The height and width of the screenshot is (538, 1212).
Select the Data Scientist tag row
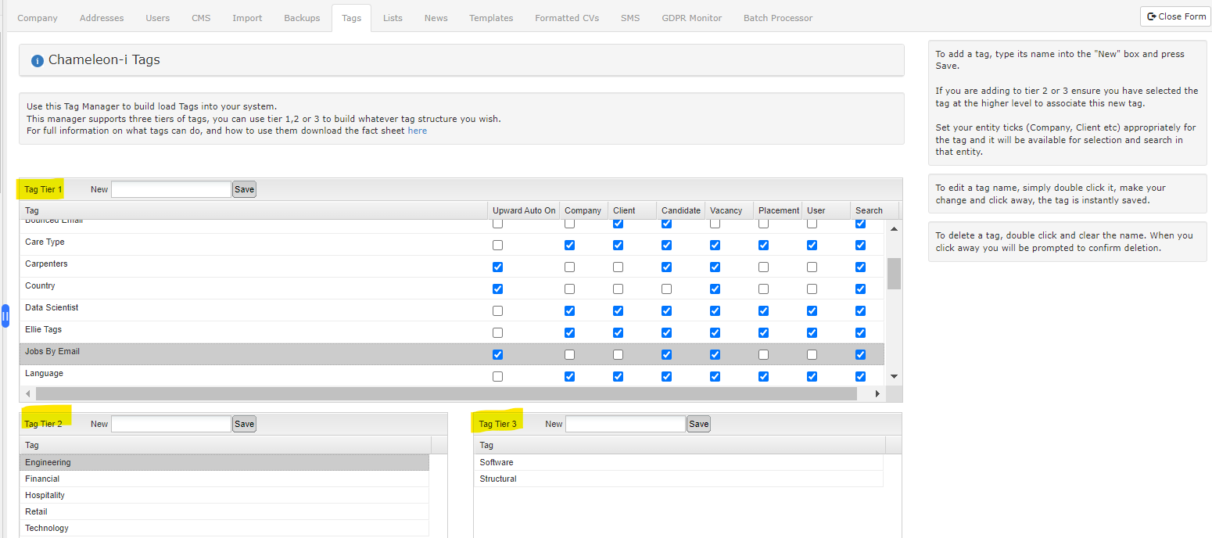pos(451,310)
